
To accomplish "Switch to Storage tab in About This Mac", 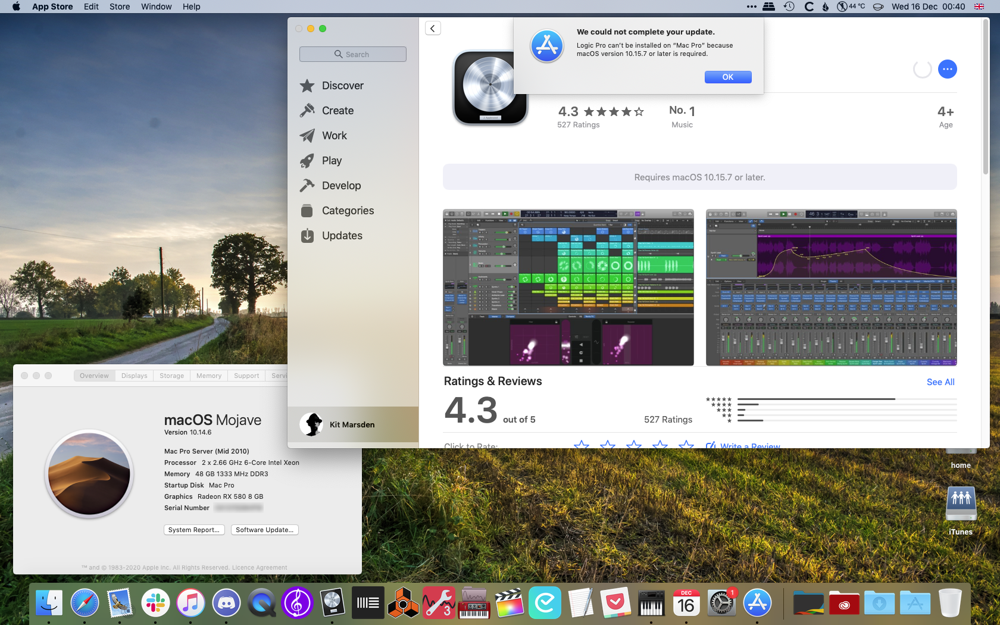I will point(171,376).
